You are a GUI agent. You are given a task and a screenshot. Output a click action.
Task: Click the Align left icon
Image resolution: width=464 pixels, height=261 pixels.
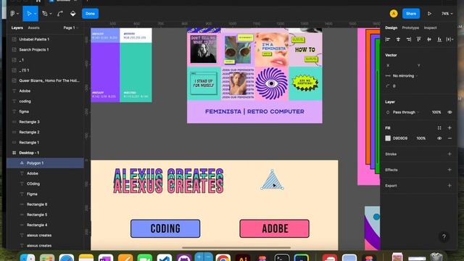(x=388, y=39)
